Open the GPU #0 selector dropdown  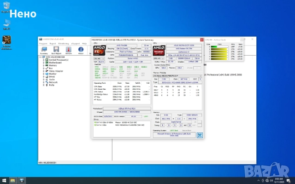(158, 59)
